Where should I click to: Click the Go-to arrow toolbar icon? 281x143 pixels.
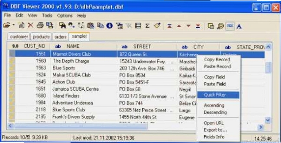tap(71, 26)
